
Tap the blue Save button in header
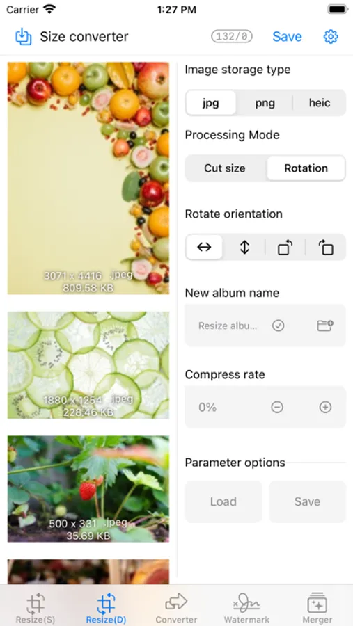(x=287, y=37)
